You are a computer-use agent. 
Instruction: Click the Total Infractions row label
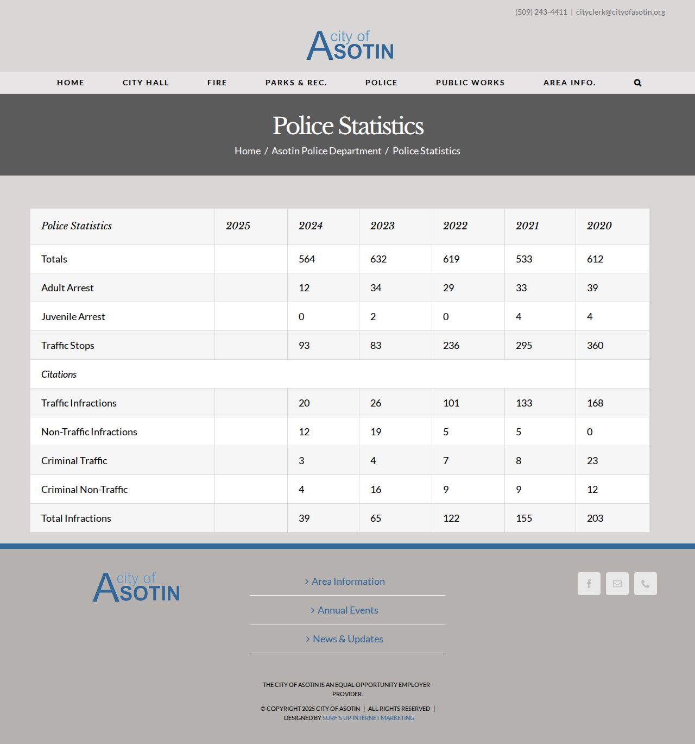pos(76,518)
